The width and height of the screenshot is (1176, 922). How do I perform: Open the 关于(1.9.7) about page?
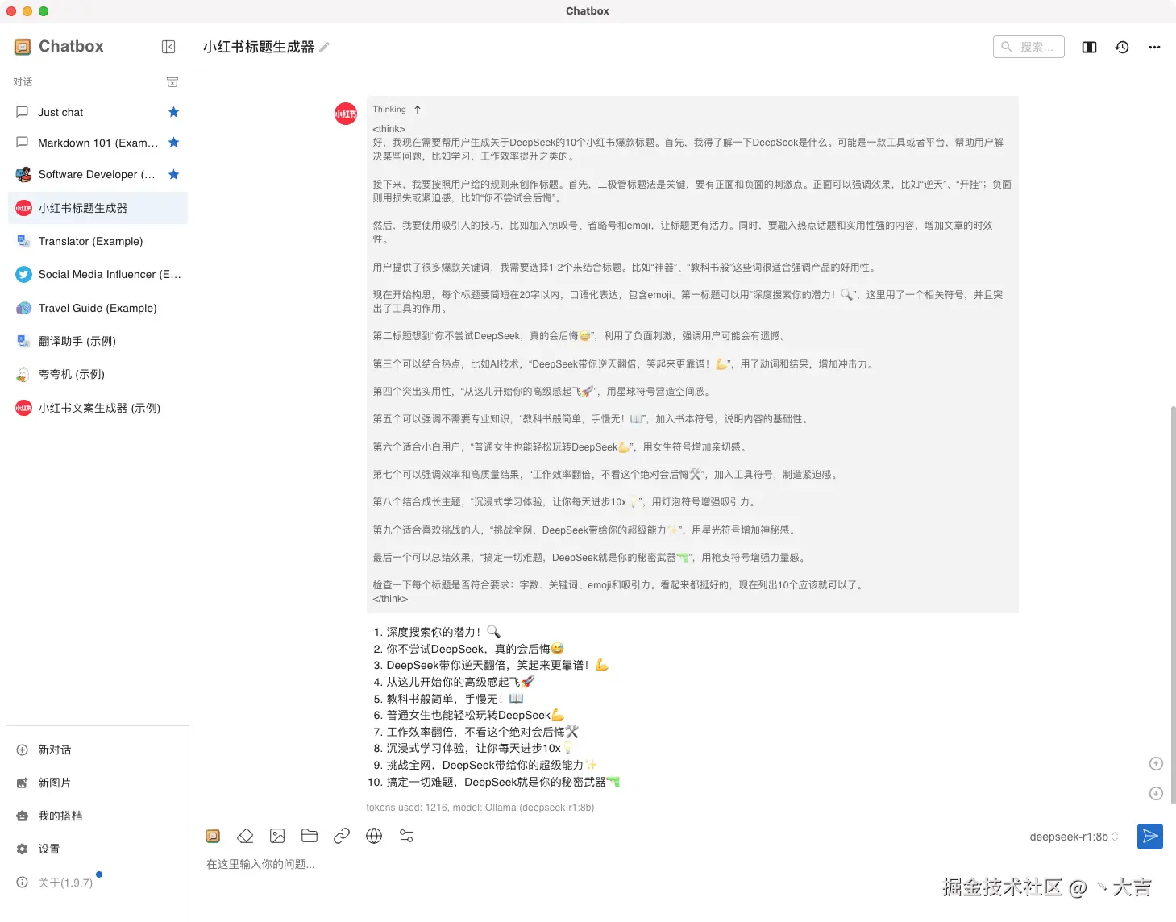(x=98, y=883)
